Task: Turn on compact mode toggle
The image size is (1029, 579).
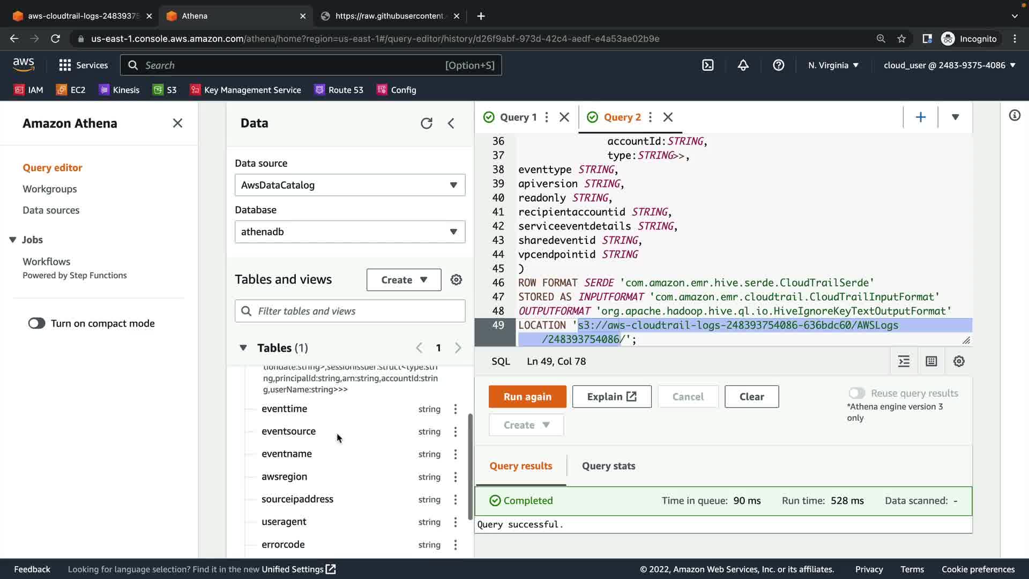Action: coord(36,323)
